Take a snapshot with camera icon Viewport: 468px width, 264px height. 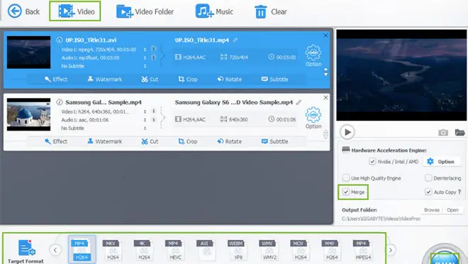[443, 132]
